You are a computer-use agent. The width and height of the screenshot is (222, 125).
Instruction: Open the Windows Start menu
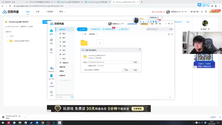pos(3,122)
